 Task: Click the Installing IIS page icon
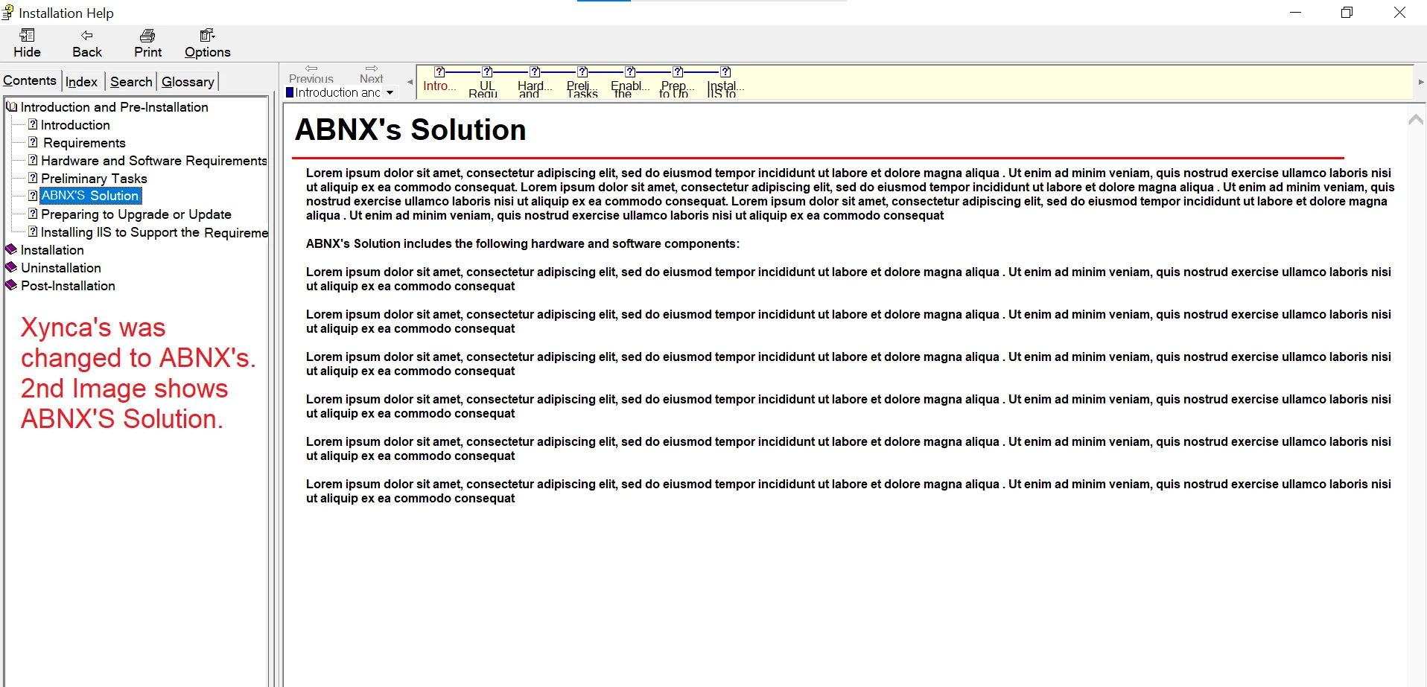(33, 231)
